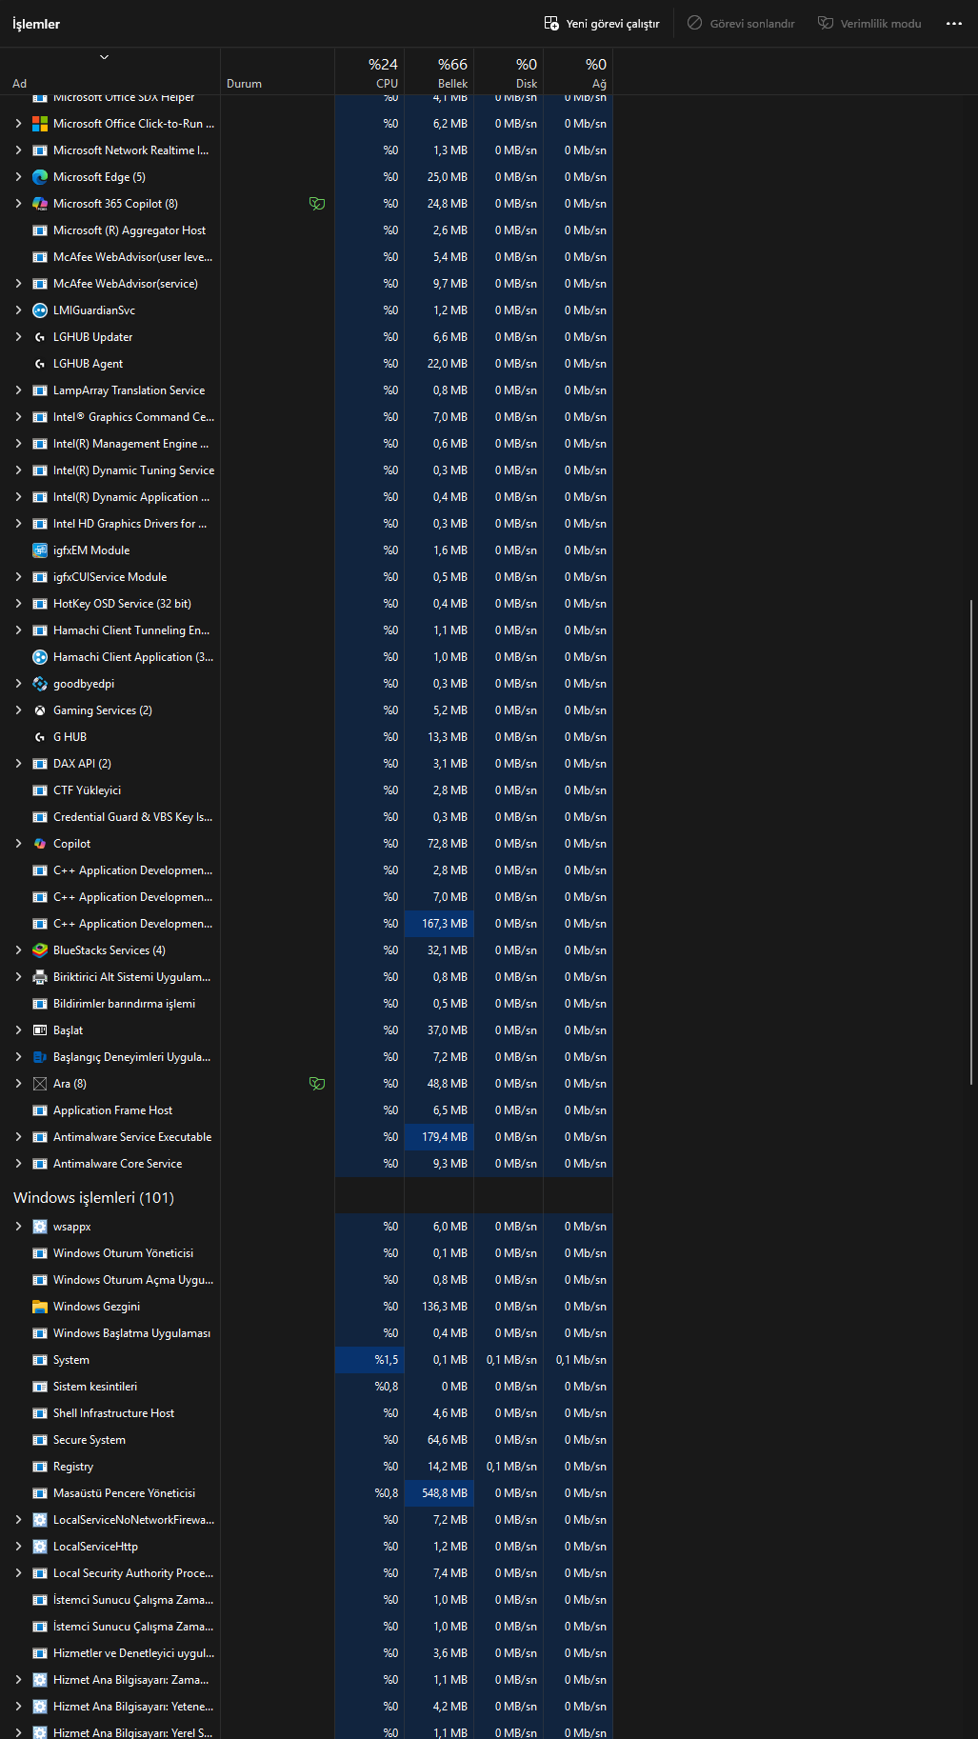The height and width of the screenshot is (1739, 978).
Task: Open the three-dots more options menu
Action: [954, 24]
